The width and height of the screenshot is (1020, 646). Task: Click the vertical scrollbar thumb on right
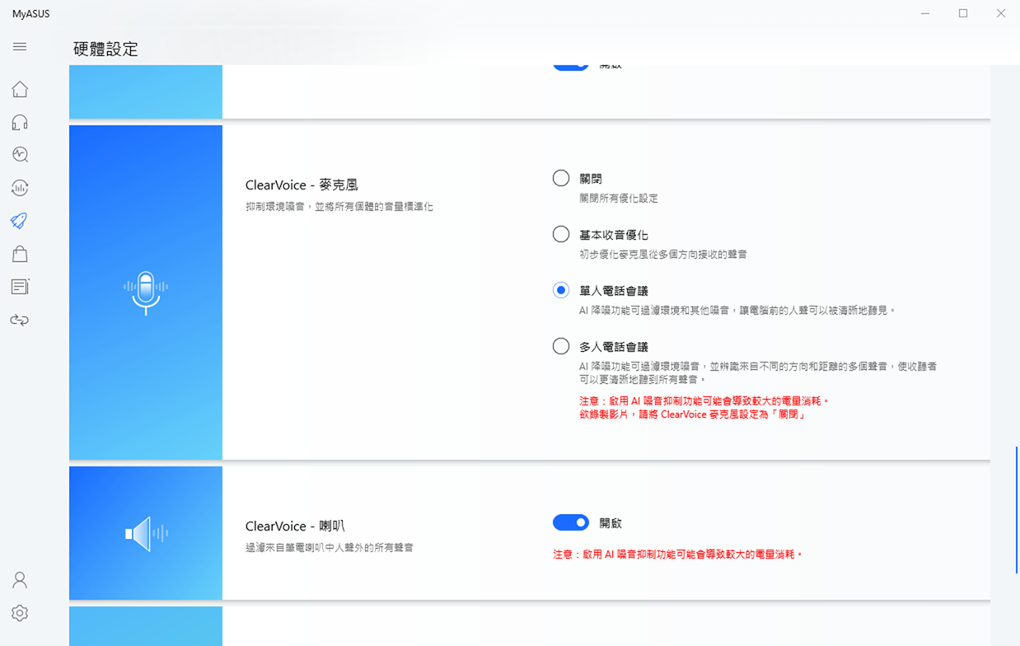tap(1017, 509)
